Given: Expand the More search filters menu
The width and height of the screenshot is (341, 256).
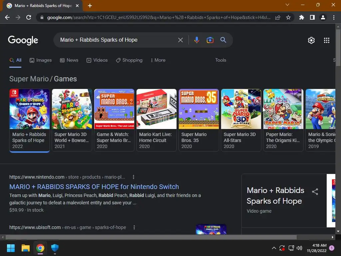Looking at the screenshot, I should (158, 60).
